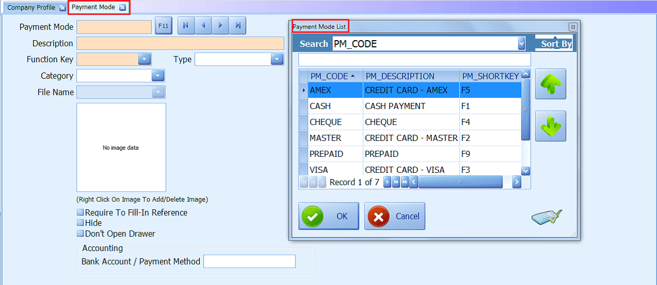657x285 pixels.
Task: Click CASH PAYMENT description cell
Action: pos(411,106)
